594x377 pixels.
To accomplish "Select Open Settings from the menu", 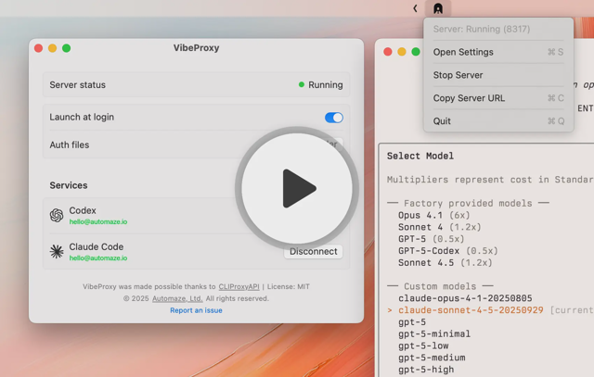I will (498, 52).
